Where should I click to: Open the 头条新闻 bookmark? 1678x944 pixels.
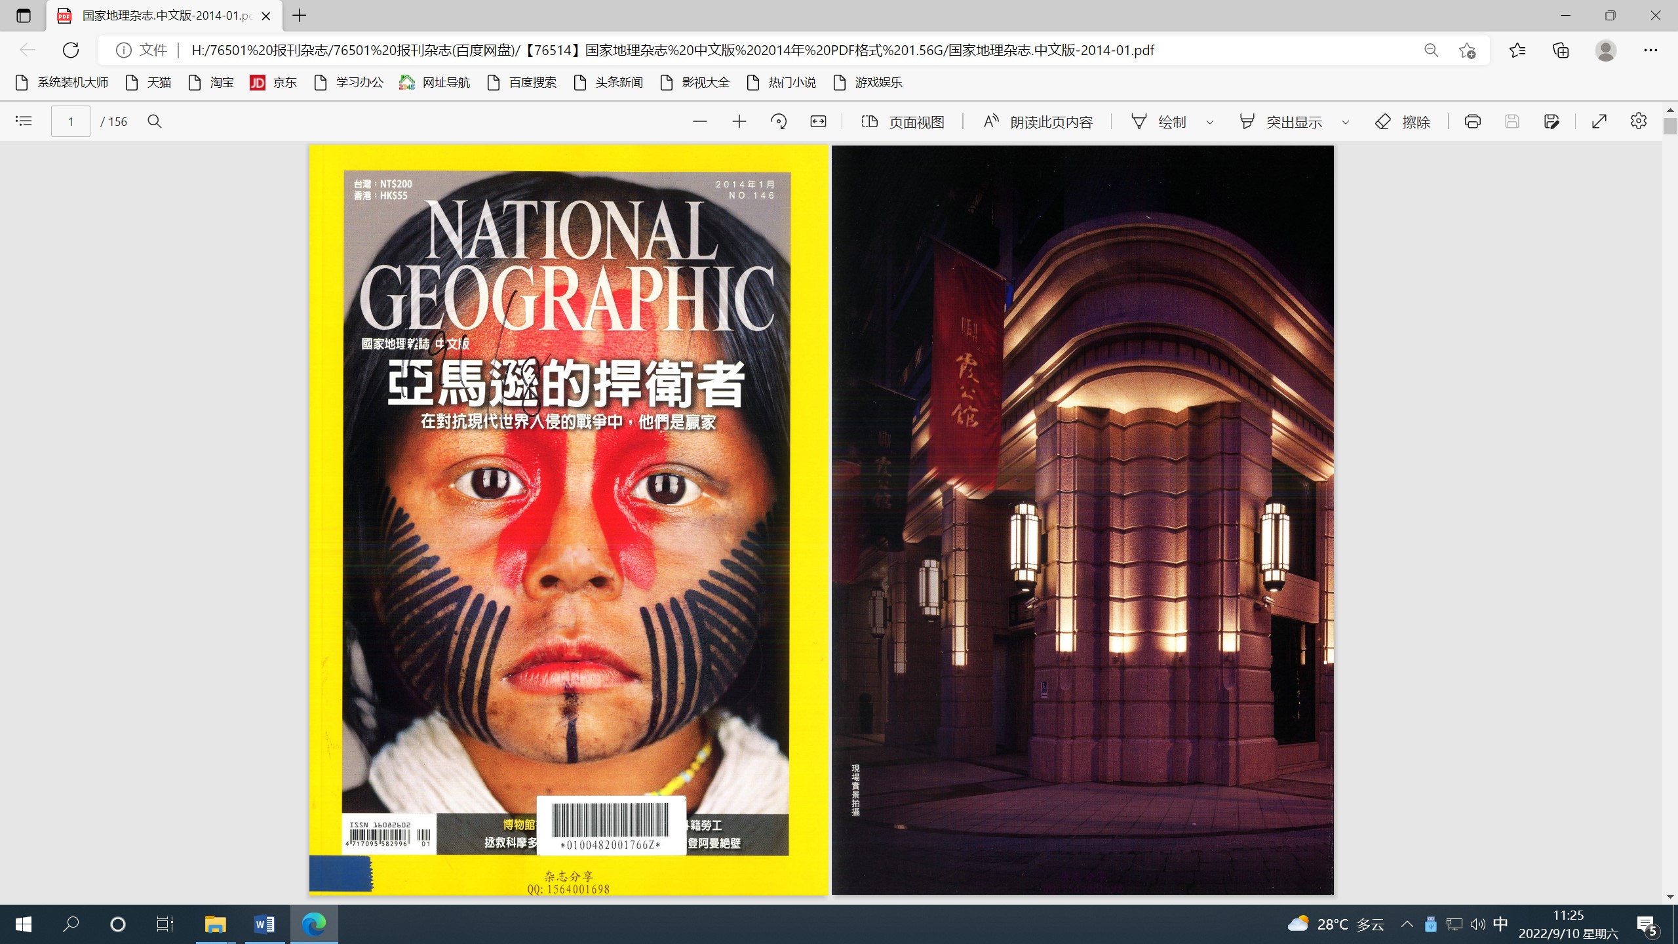608,82
